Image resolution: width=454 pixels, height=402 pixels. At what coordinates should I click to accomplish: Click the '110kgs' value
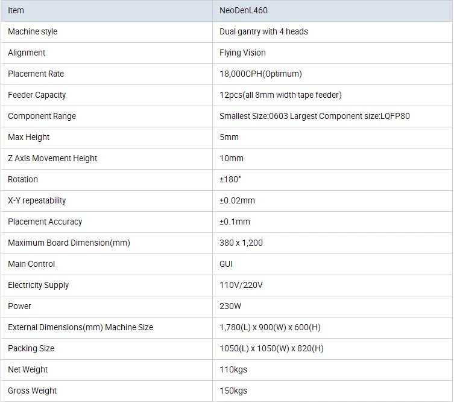point(233,370)
